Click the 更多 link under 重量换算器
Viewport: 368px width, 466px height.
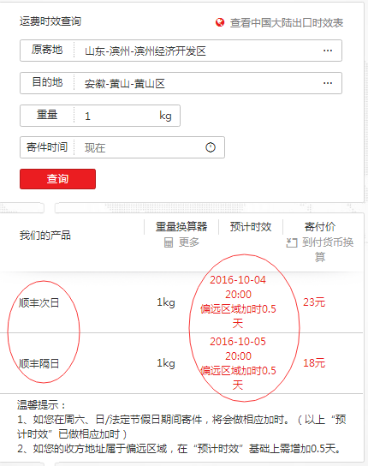coord(189,242)
